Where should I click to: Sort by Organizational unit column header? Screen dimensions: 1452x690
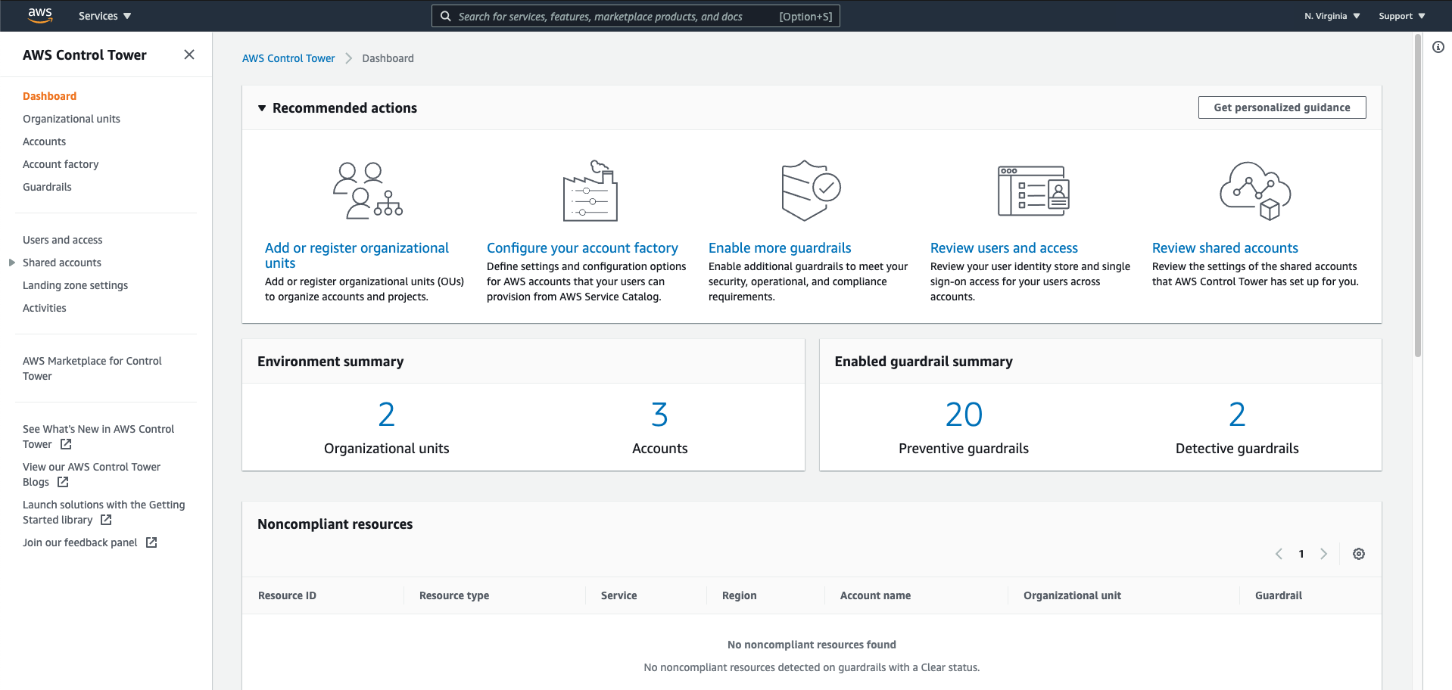pos(1072,595)
